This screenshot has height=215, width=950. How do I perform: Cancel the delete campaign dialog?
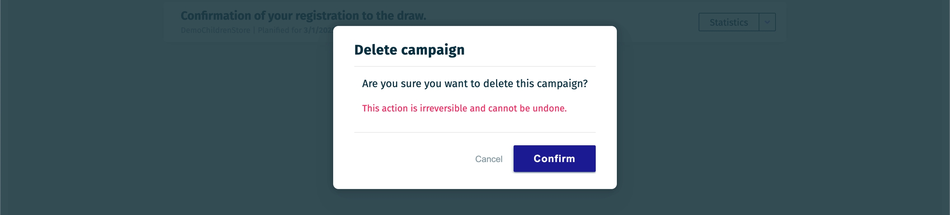pos(489,159)
